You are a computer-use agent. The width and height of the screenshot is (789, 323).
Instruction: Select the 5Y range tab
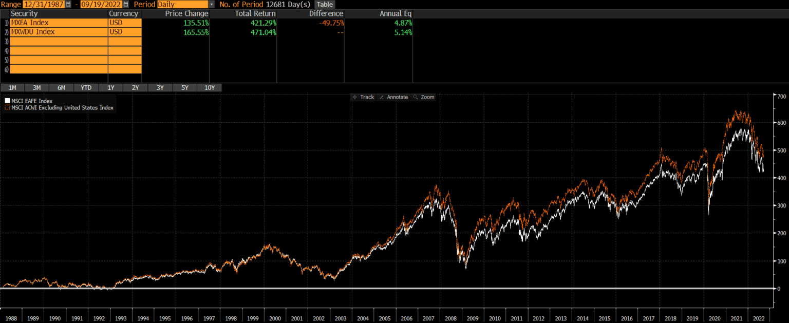pyautogui.click(x=184, y=87)
